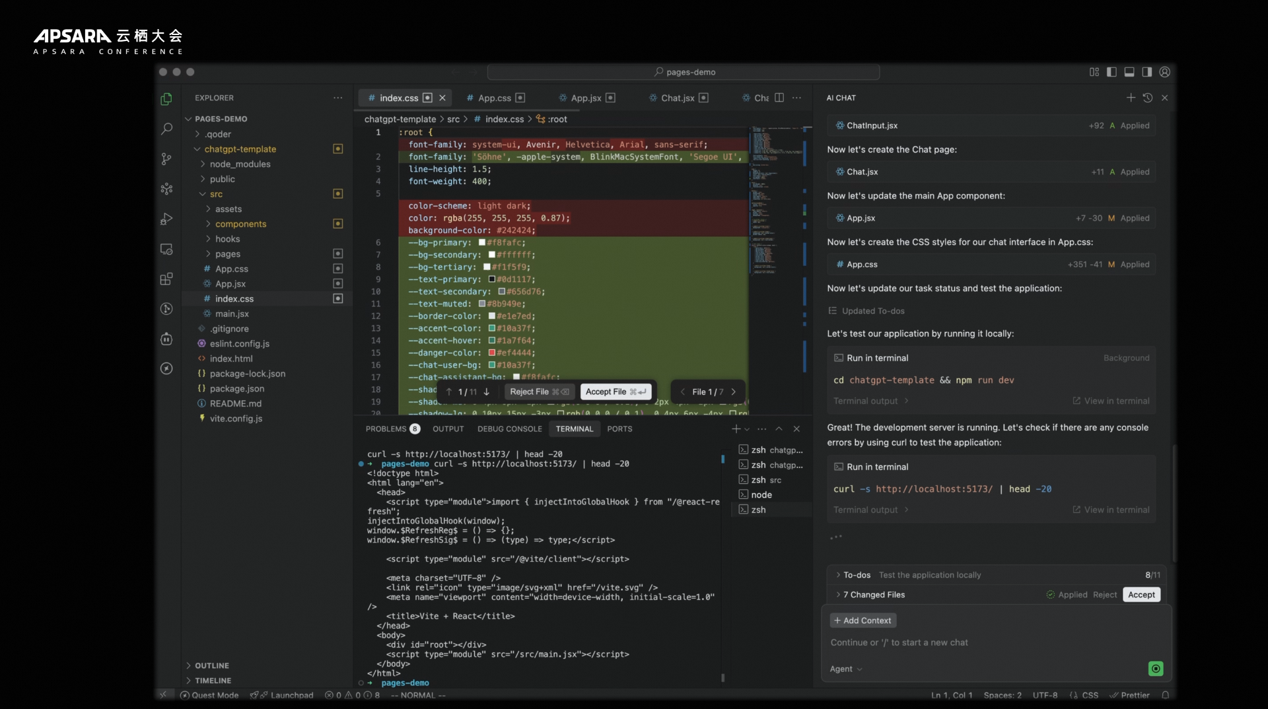Viewport: 1268px width, 709px height.
Task: Expand the components folder
Action: pos(240,224)
